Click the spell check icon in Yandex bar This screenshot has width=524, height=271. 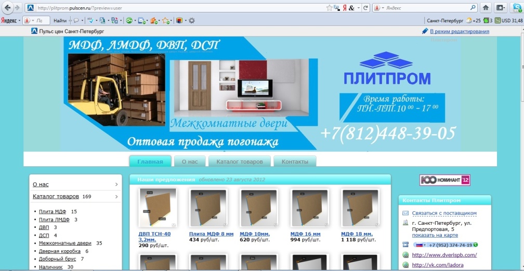pyautogui.click(x=90, y=20)
